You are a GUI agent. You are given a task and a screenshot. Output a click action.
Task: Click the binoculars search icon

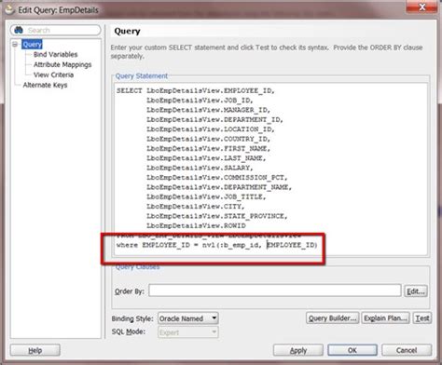[x=19, y=30]
